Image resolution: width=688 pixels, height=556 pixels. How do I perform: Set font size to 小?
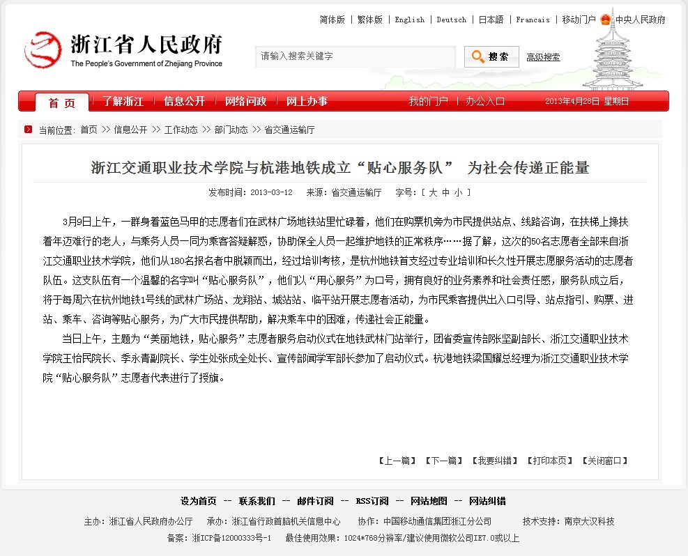click(x=459, y=192)
